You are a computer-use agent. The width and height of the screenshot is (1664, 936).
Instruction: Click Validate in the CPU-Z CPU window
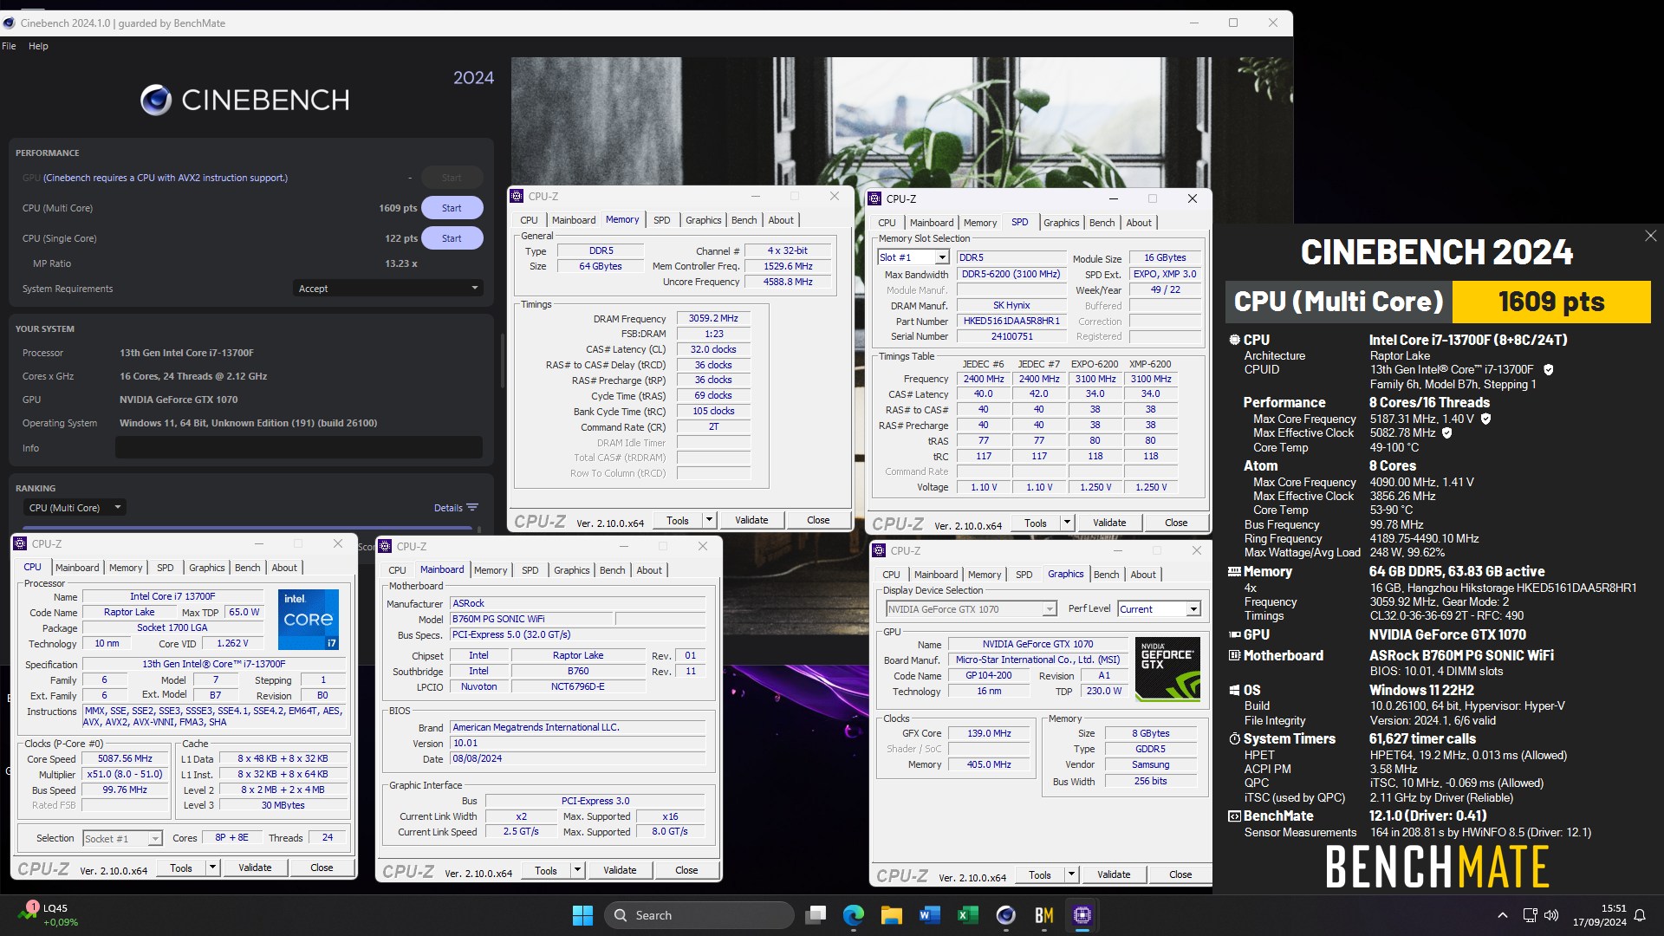pyautogui.click(x=255, y=868)
